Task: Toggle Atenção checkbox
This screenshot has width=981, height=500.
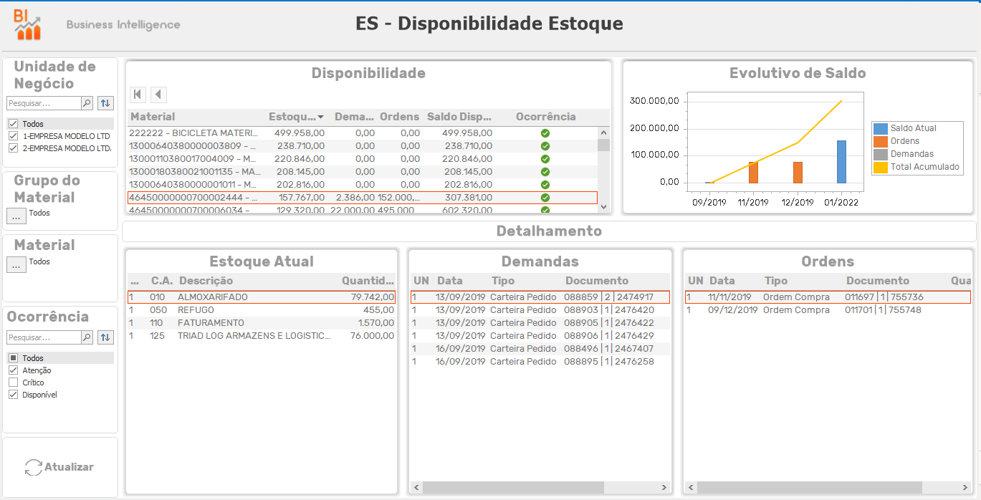Action: [13, 370]
